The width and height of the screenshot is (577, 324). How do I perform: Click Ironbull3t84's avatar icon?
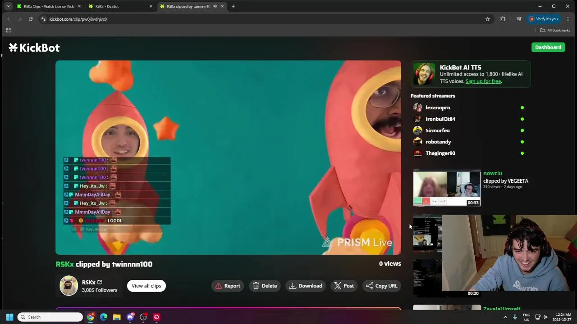(x=418, y=119)
